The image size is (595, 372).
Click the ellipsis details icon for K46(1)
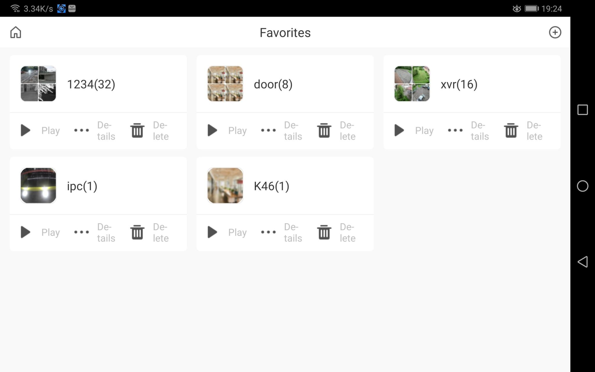[268, 232]
